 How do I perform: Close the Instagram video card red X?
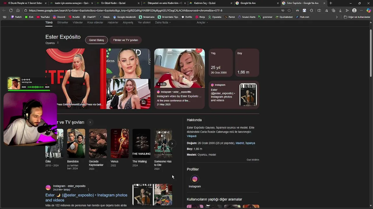pos(199,50)
